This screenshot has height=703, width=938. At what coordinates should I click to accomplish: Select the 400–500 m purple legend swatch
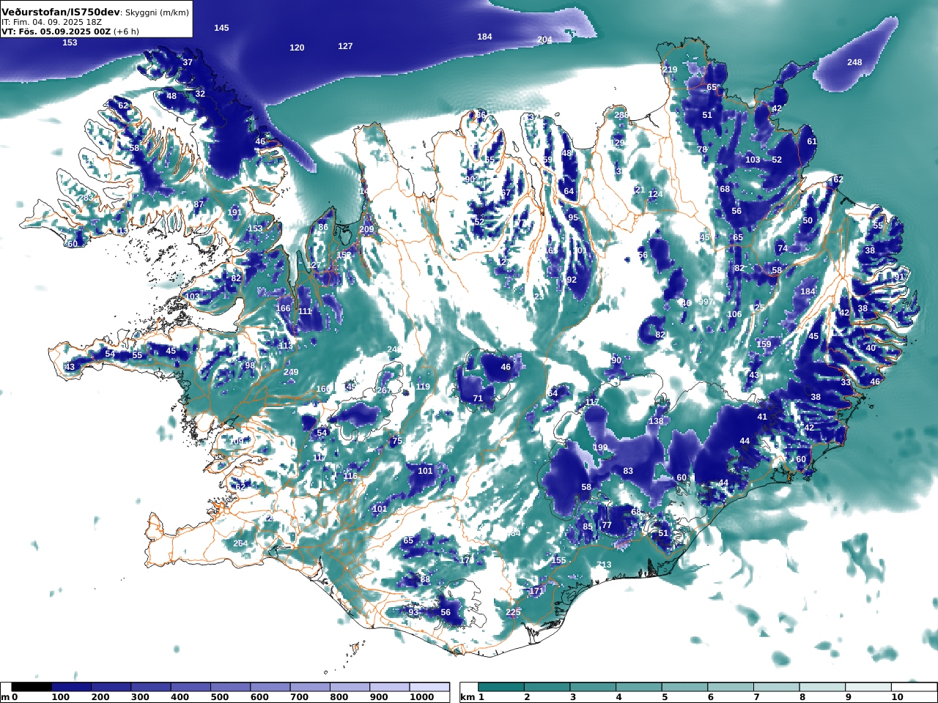tap(191, 687)
